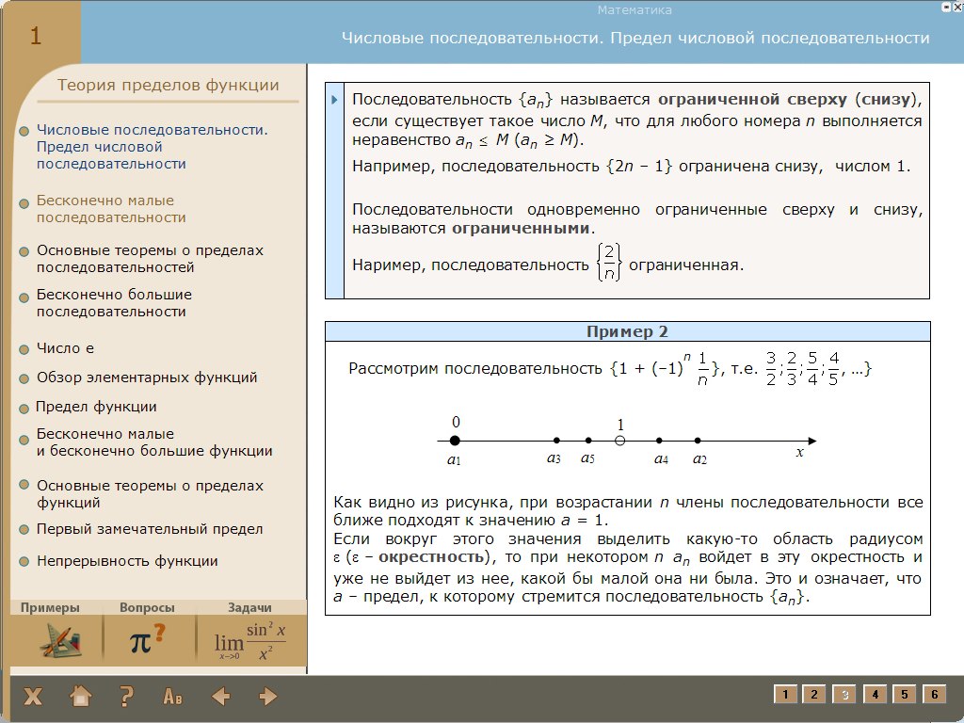Open the home page icon

pyautogui.click(x=81, y=697)
